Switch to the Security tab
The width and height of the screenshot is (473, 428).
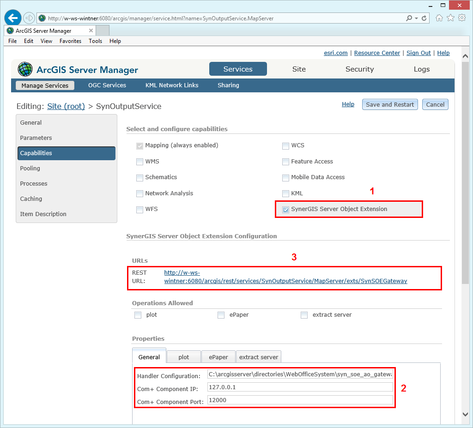coord(359,69)
